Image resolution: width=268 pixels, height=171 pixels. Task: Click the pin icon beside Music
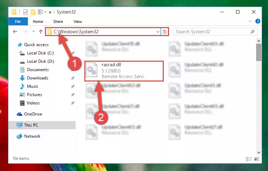click(72, 86)
